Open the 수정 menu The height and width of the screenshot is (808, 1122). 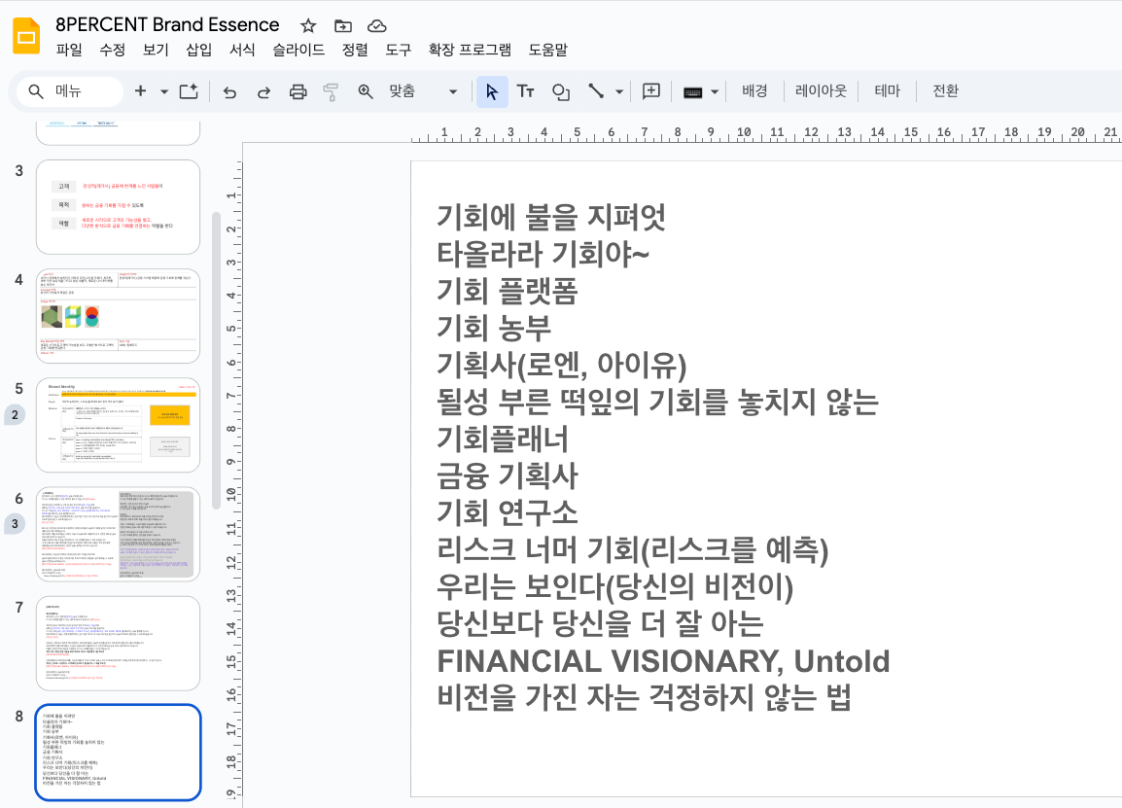coord(113,50)
